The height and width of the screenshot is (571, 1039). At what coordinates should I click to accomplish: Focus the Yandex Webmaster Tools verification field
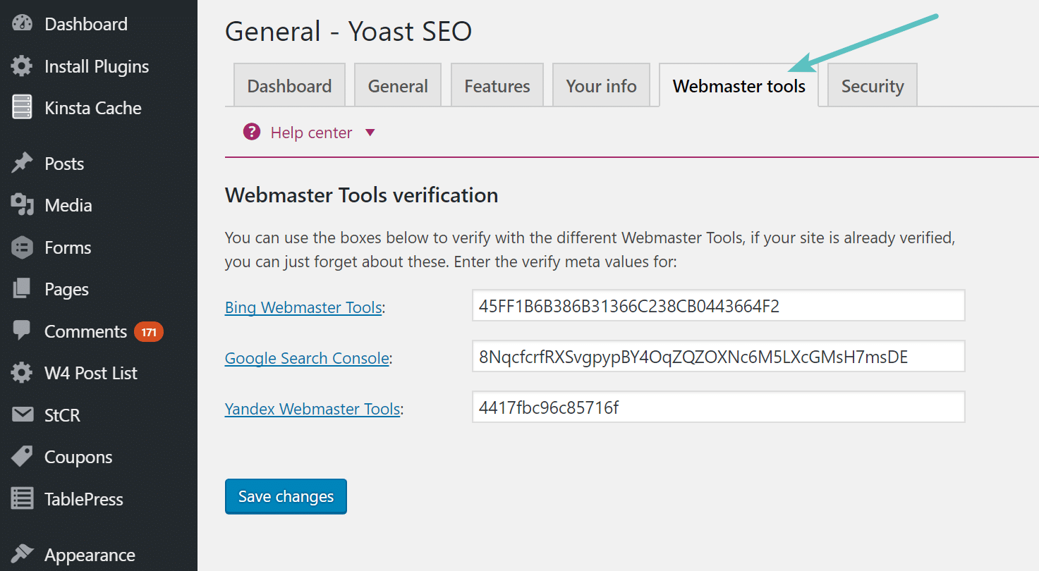(718, 407)
